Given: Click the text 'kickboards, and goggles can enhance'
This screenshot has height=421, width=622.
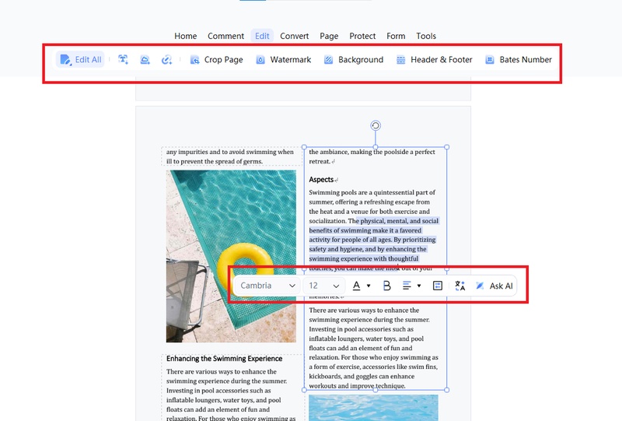Looking at the screenshot, I should pyautogui.click(x=362, y=376).
